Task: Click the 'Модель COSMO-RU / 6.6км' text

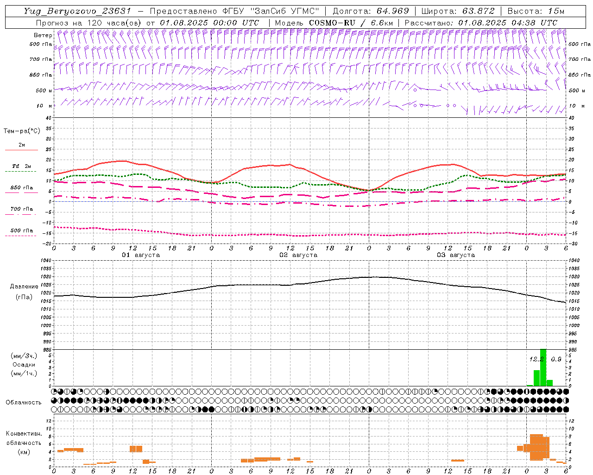Action: pos(334,23)
